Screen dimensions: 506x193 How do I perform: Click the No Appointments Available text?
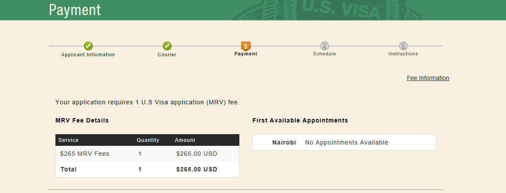[x=347, y=142]
